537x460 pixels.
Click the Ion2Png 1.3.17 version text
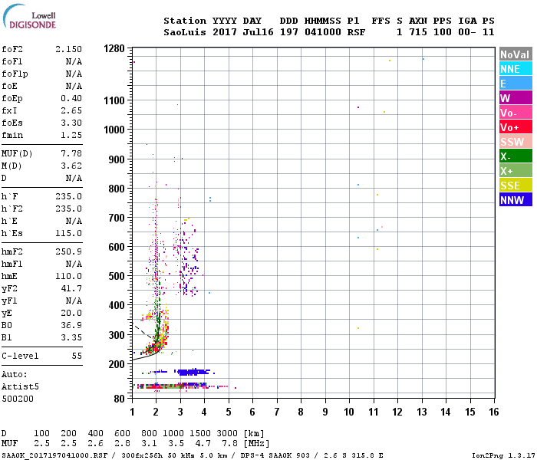tap(502, 455)
